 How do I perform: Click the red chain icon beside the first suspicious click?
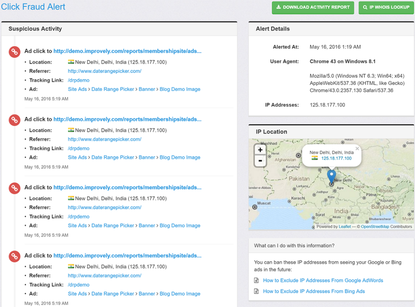point(14,51)
